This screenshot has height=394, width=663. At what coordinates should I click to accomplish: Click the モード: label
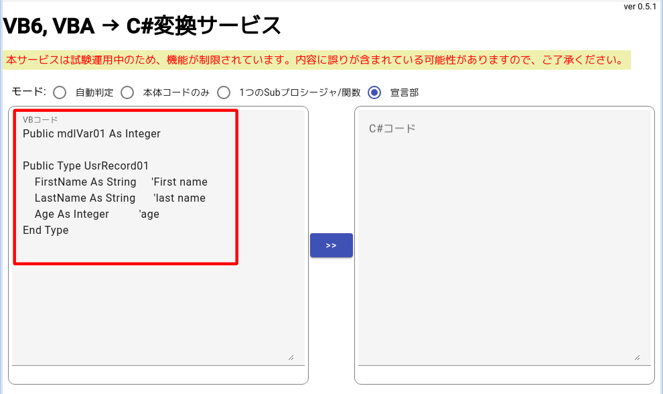pyautogui.click(x=29, y=92)
